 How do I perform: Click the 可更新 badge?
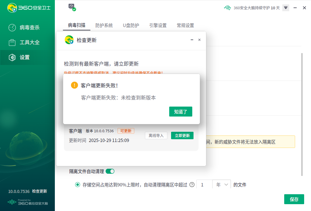126,131
